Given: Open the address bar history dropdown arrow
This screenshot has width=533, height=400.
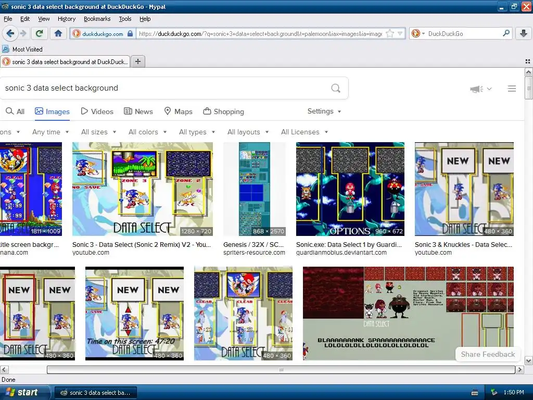Looking at the screenshot, I should (x=400, y=33).
